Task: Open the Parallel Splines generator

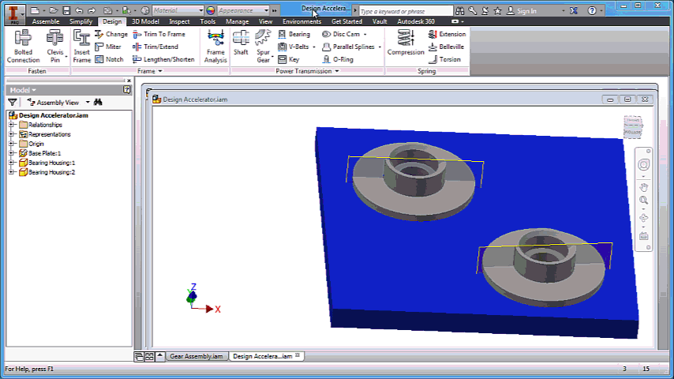Action: (x=349, y=47)
